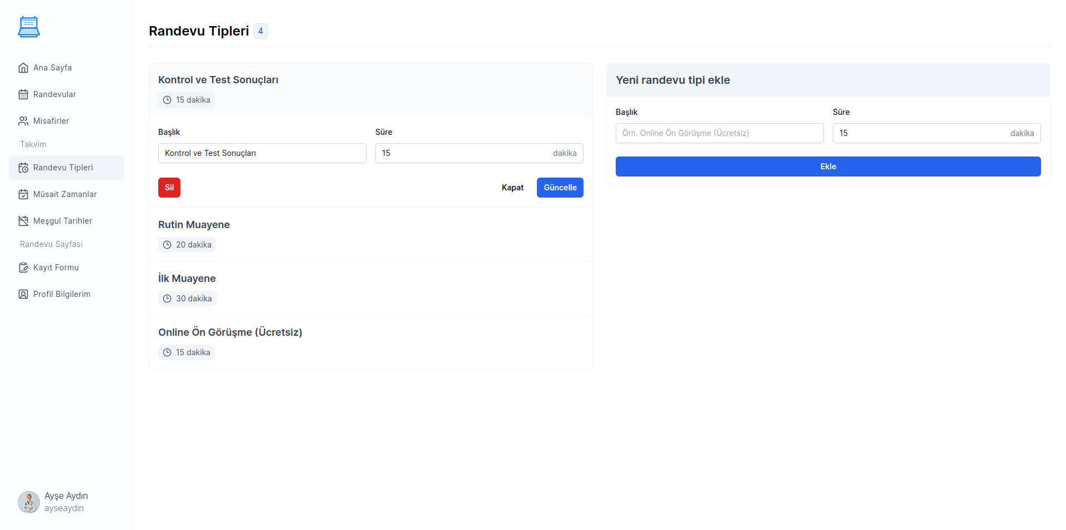1066x530 pixels.
Task: Delete type with the Sil button
Action: 169,188
